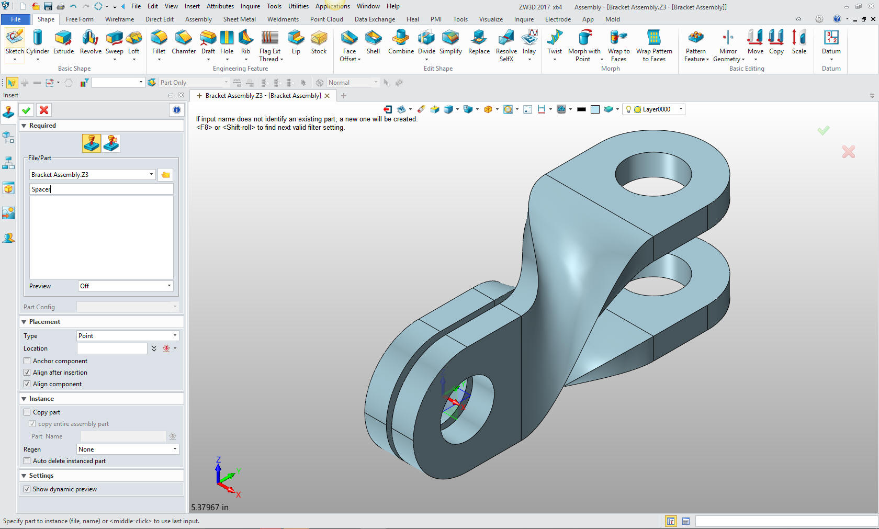Cancel insert with red X button
Screen dimensions: 879x529
[x=44, y=110]
